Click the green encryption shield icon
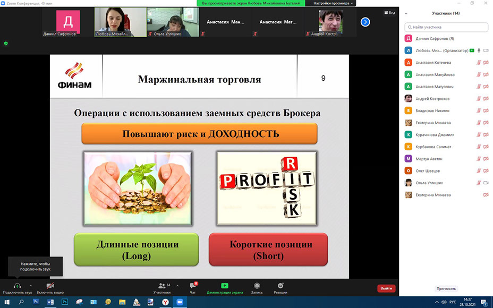Screen dimensions: 493x308 click(6, 44)
